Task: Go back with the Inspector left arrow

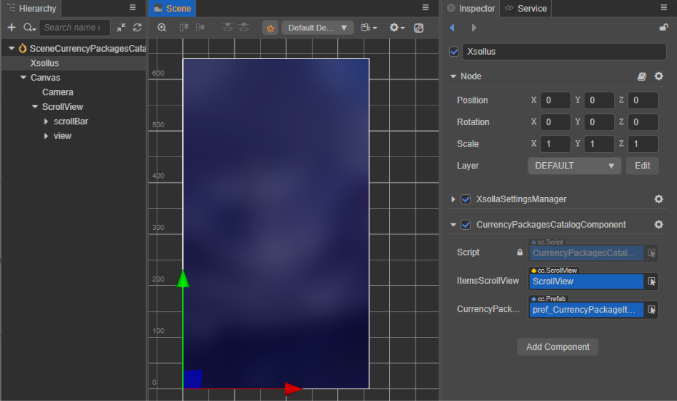Action: [452, 28]
